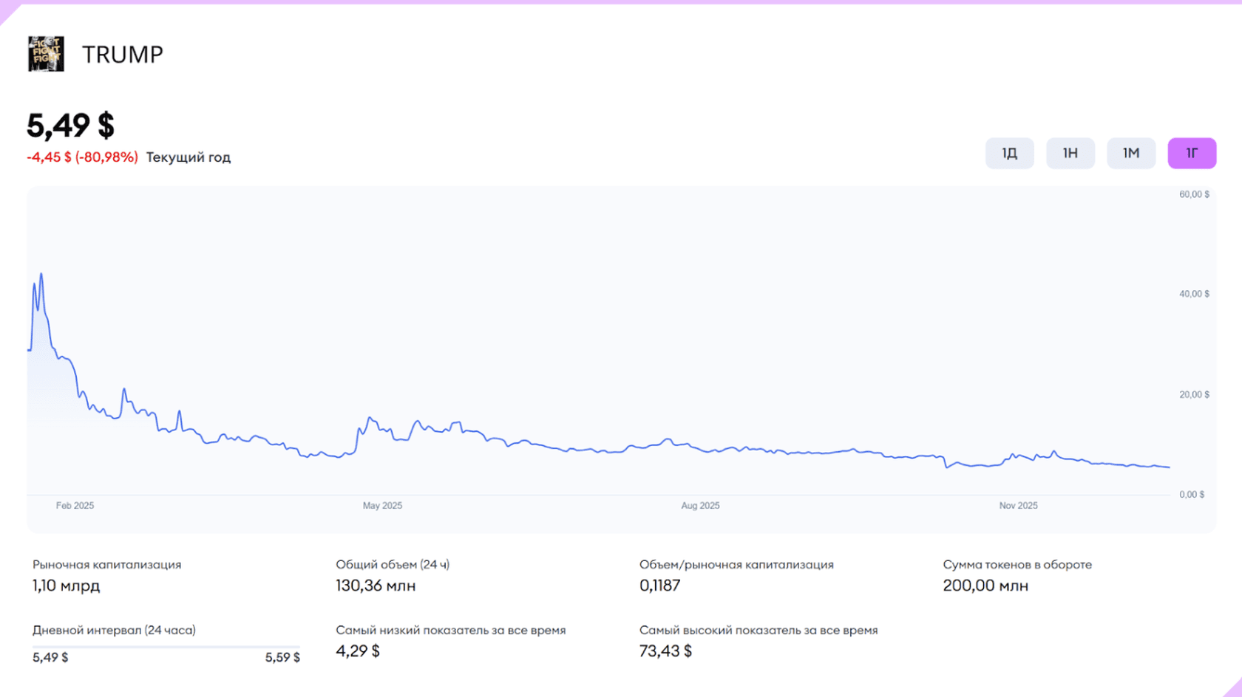Click the 60,00 $ price axis label
The image size is (1242, 697).
point(1193,194)
